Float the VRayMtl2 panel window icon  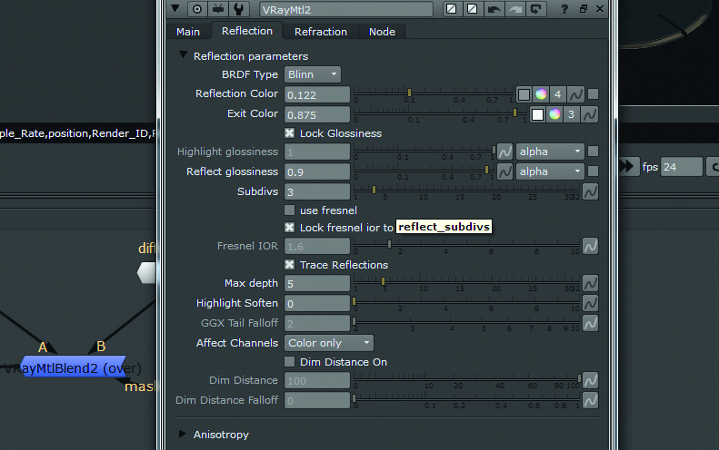point(584,9)
